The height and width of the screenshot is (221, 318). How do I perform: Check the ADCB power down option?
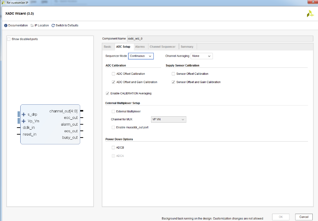point(113,148)
